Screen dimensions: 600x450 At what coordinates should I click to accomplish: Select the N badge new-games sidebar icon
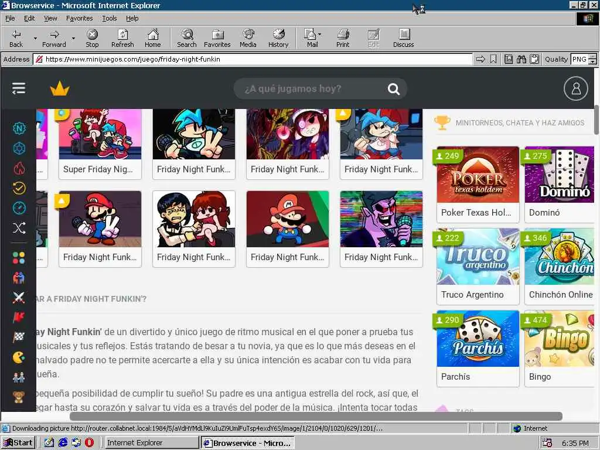click(19, 128)
